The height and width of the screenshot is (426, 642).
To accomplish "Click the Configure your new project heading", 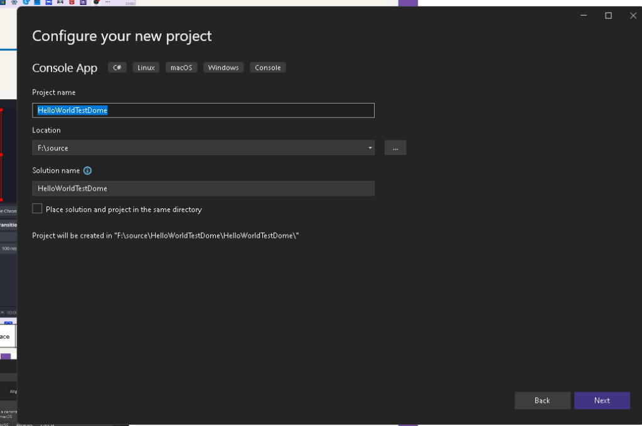I will [x=122, y=36].
